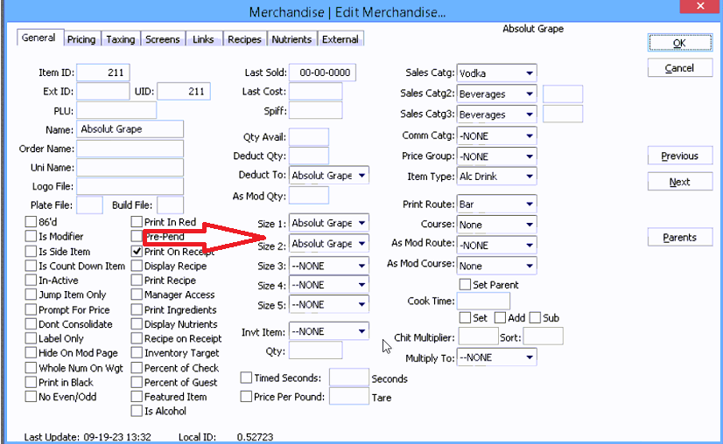Switch to the Pricing tab
The width and height of the screenshot is (723, 444).
click(x=81, y=39)
